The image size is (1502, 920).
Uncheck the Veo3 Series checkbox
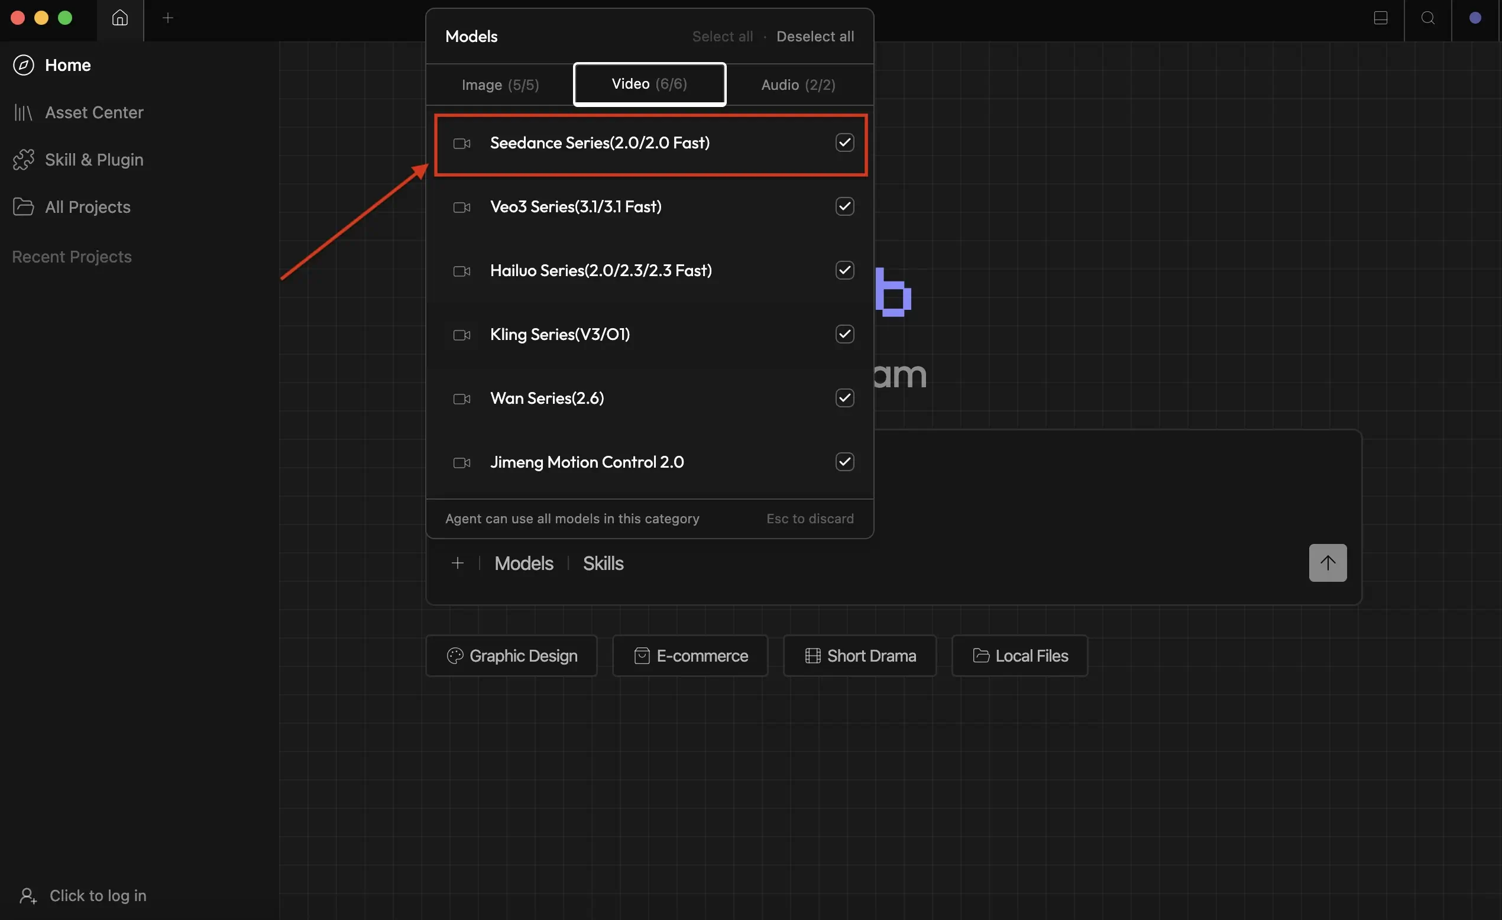[844, 207]
